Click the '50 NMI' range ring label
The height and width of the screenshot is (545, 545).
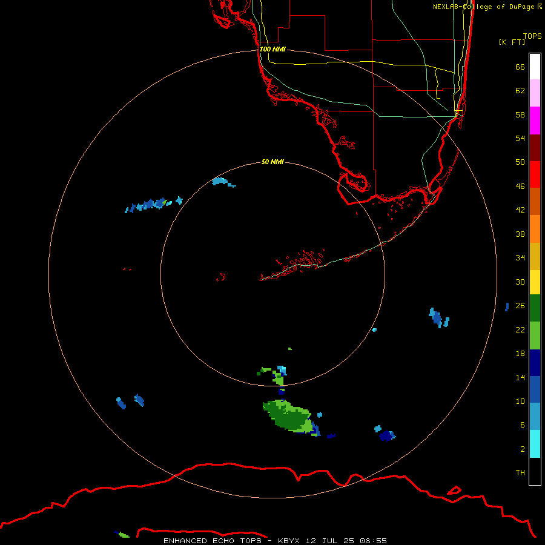pyautogui.click(x=272, y=162)
